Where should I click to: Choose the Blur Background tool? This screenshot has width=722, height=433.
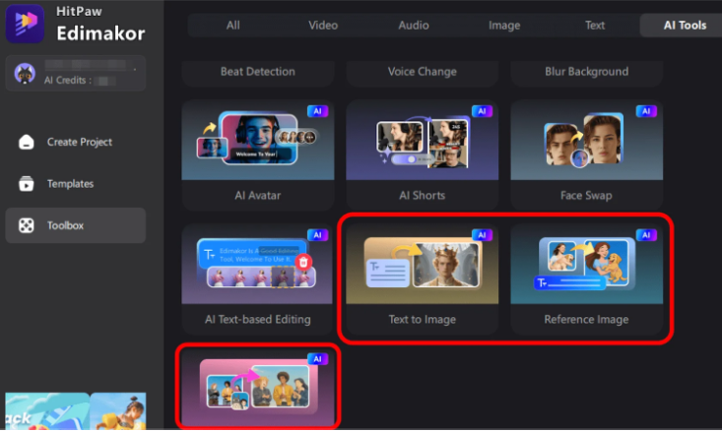pyautogui.click(x=586, y=72)
